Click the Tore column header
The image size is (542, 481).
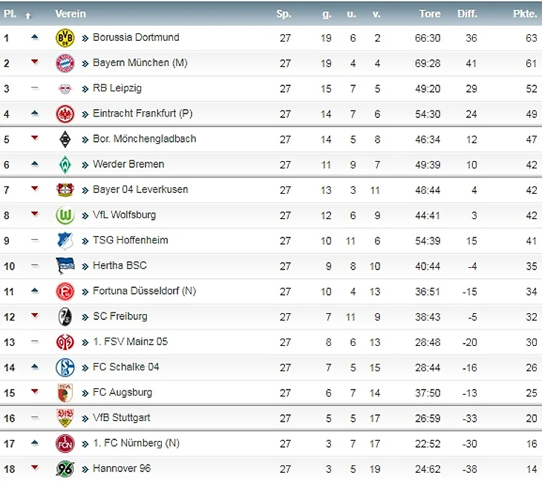(x=429, y=14)
